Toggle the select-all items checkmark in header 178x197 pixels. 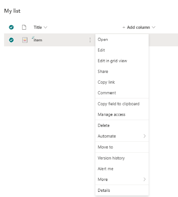(11, 27)
